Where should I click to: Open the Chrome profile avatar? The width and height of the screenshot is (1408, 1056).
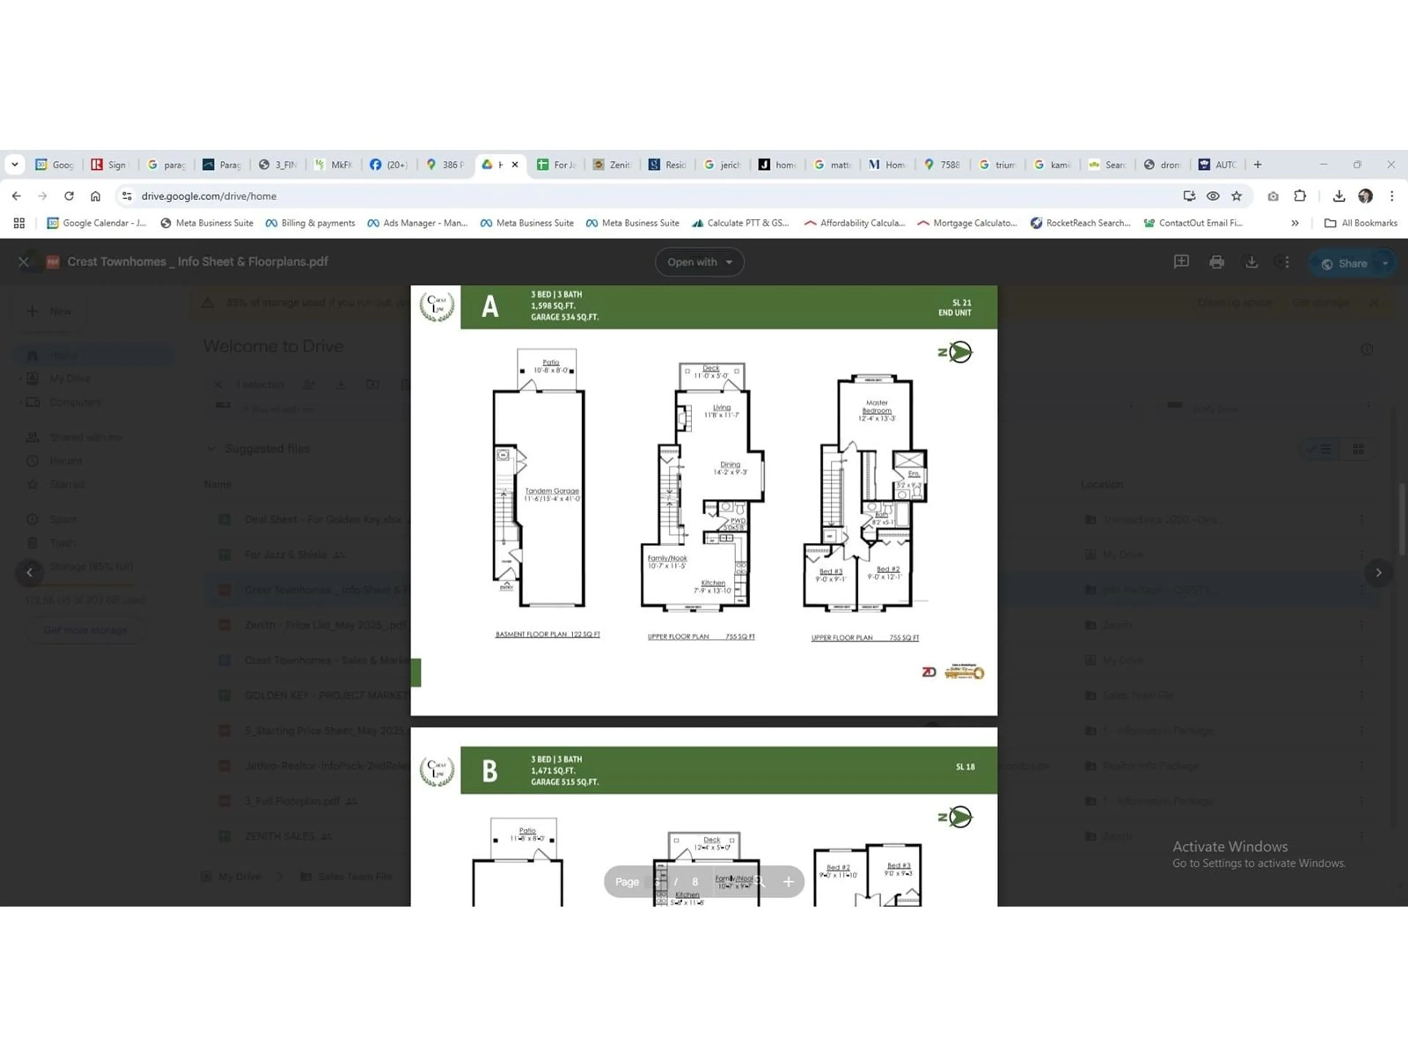[1365, 196]
